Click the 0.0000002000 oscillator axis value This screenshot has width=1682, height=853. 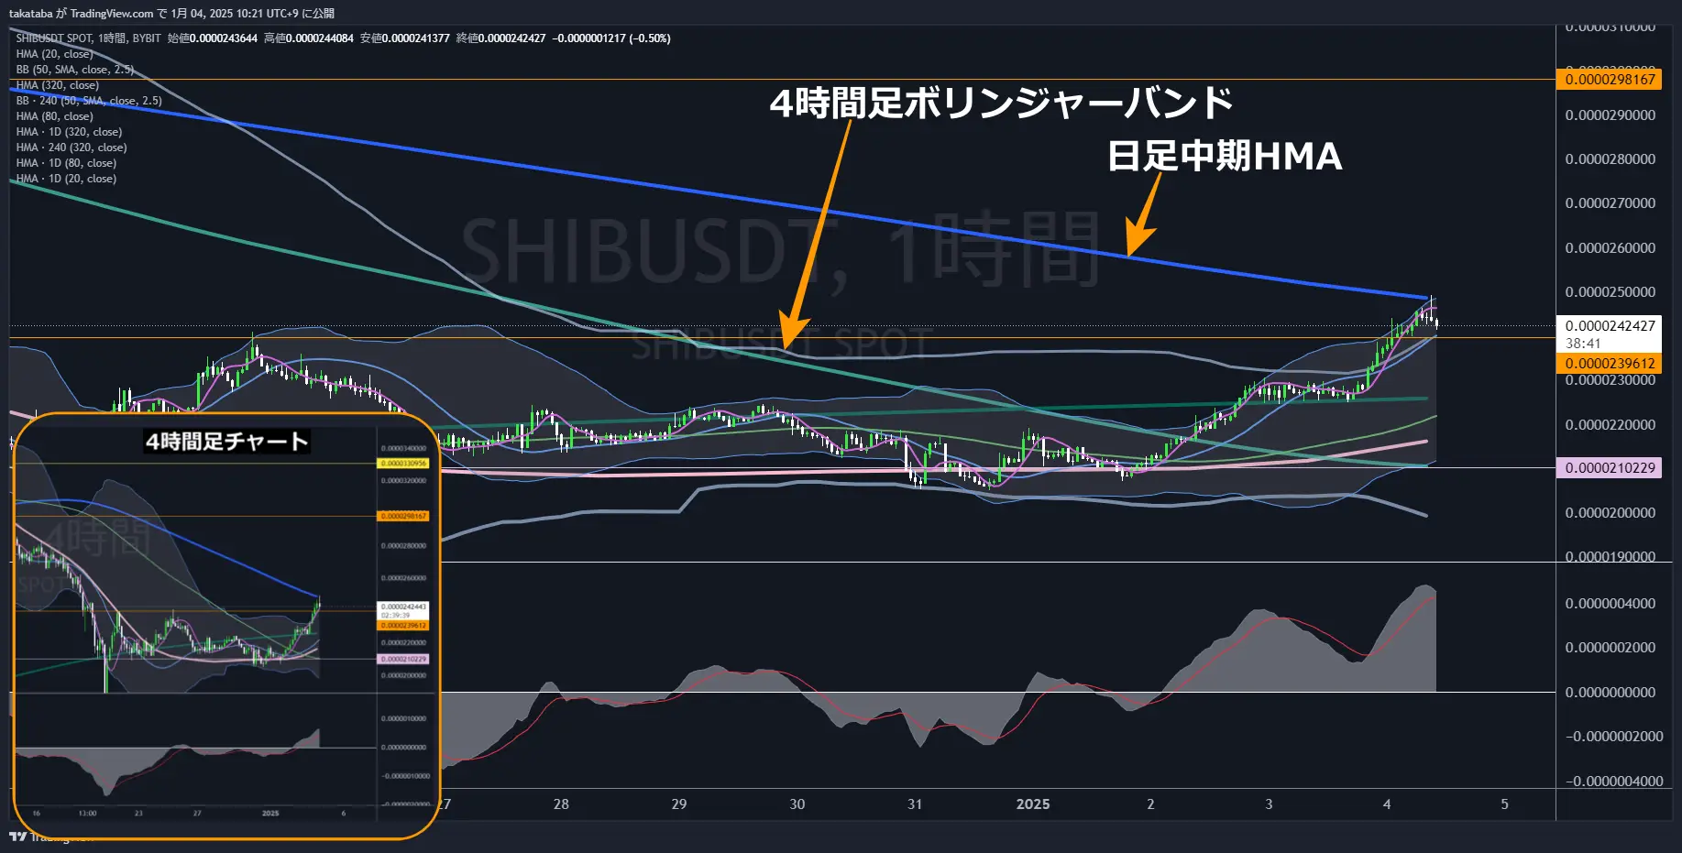1610,648
